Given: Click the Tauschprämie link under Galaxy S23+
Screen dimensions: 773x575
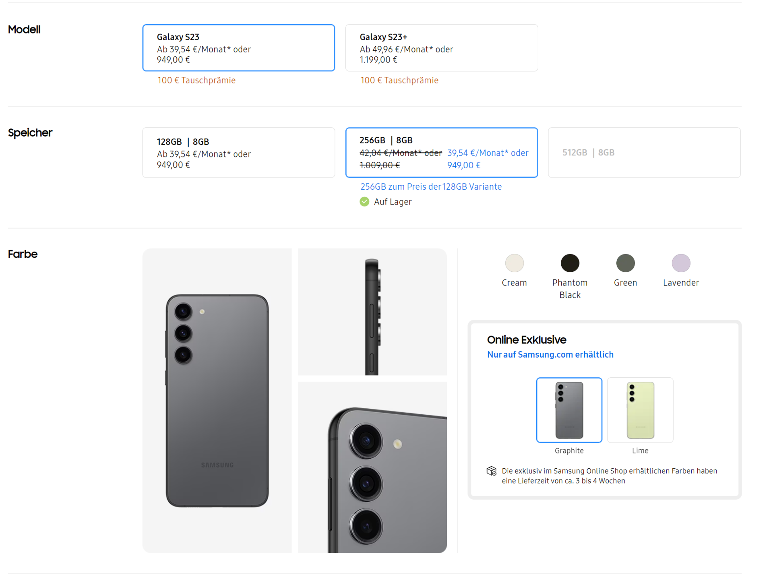Looking at the screenshot, I should pyautogui.click(x=399, y=80).
